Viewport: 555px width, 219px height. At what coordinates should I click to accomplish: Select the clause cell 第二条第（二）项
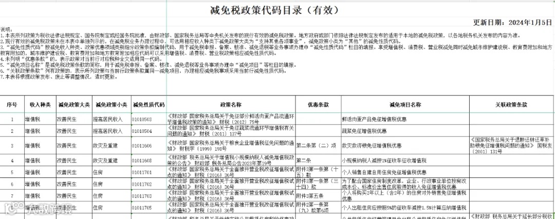click(318, 146)
